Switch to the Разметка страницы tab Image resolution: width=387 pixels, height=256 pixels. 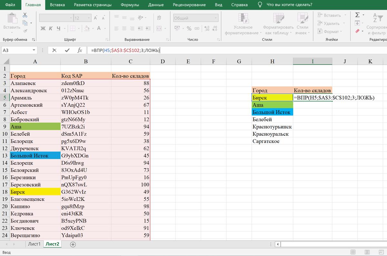click(93, 5)
